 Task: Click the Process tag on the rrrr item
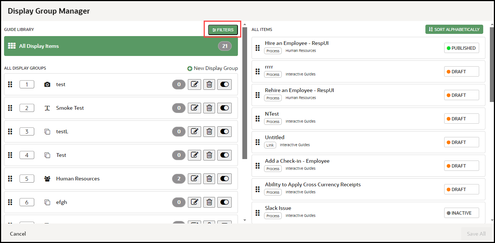point(273,74)
